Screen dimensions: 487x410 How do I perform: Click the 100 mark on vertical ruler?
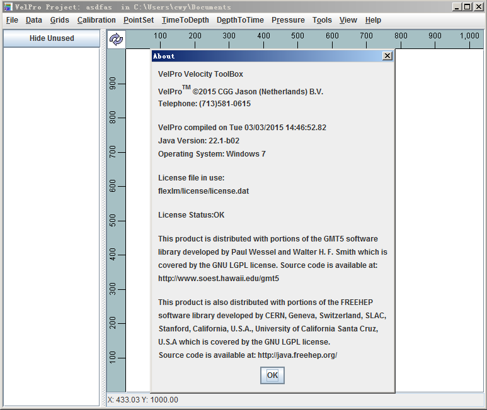tap(112, 357)
